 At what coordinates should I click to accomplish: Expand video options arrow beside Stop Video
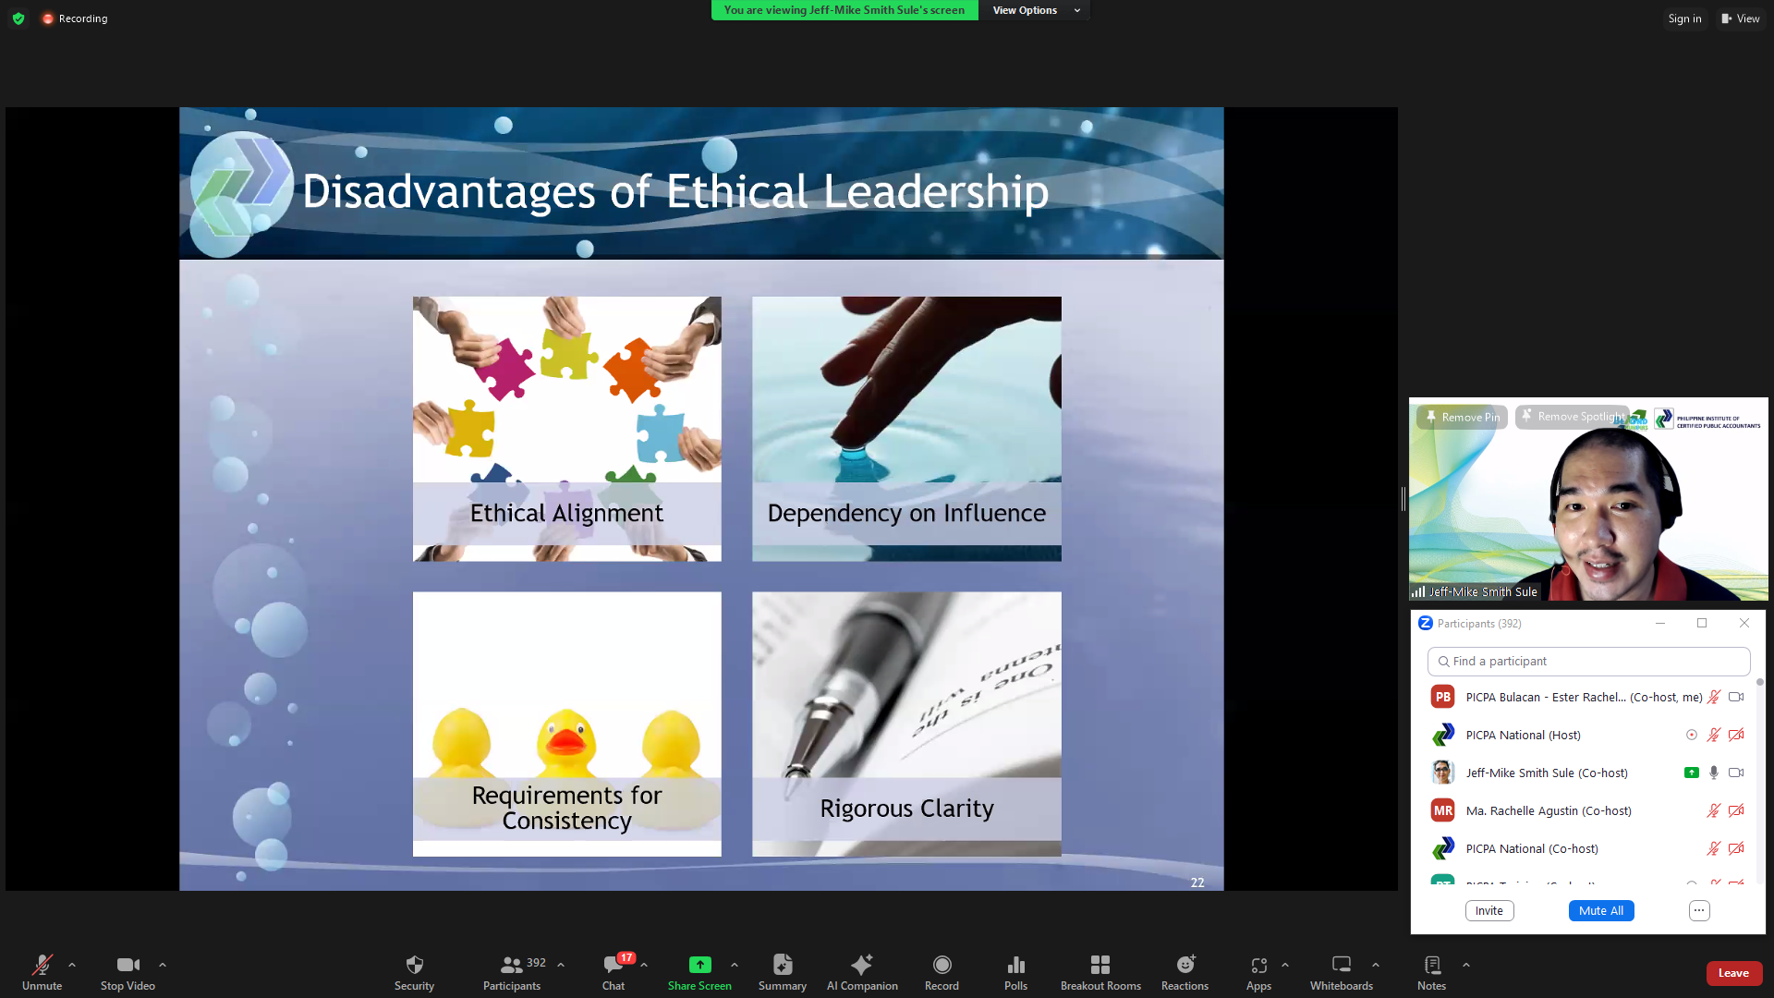(x=163, y=965)
